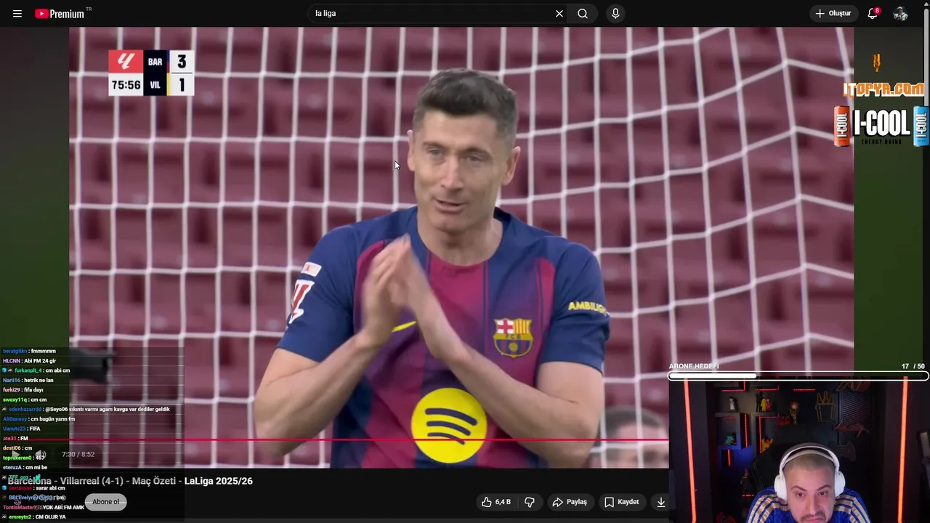Clear the search text with X
Screen dimensions: 930x523
tap(559, 14)
